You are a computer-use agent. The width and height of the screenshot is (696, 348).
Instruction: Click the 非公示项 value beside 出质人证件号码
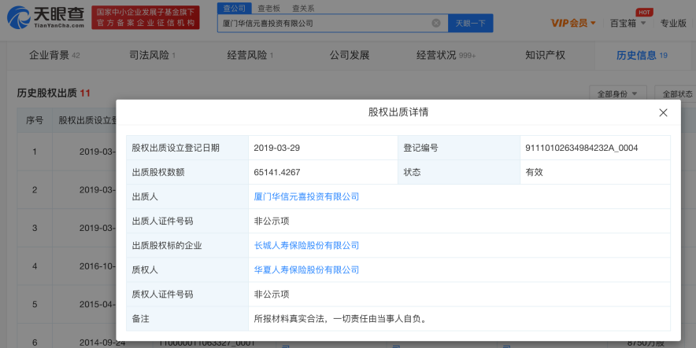271,221
